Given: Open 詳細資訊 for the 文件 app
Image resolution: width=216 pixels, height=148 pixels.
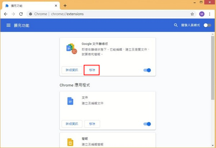Looking at the screenshot, I should [x=72, y=124].
